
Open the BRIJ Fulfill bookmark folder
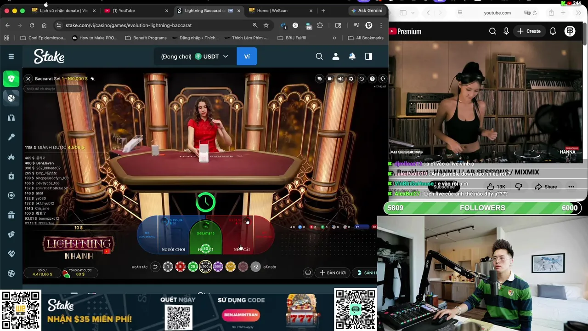(292, 38)
